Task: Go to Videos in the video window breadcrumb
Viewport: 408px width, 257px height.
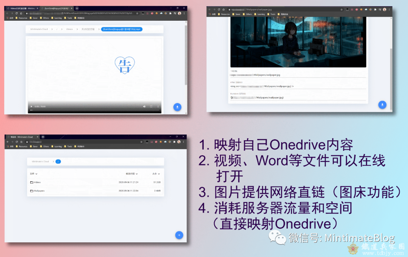Action: 70,29
